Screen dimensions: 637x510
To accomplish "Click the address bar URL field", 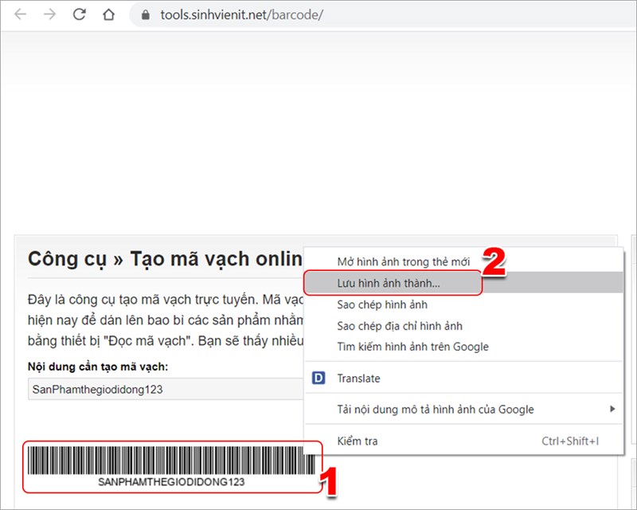I will point(239,14).
